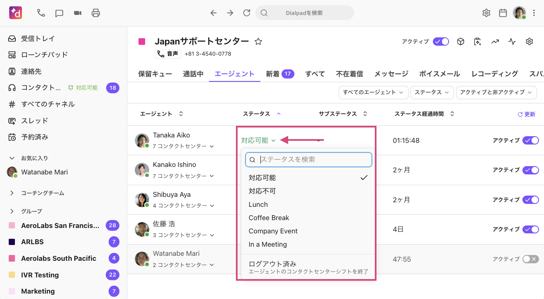Click the pink color square beside Japanサポートセンター
The height and width of the screenshot is (299, 544).
[x=142, y=42]
